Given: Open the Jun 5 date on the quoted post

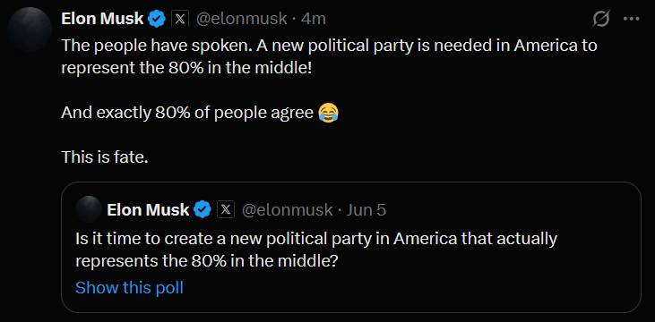Looking at the screenshot, I should click(x=366, y=210).
